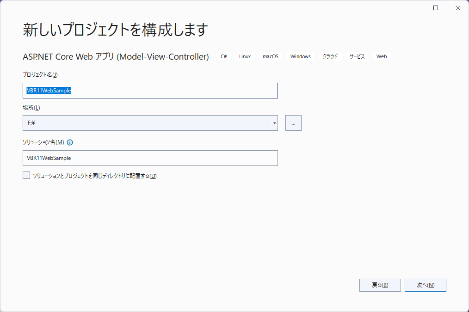Click the クラウド tag

[330, 56]
